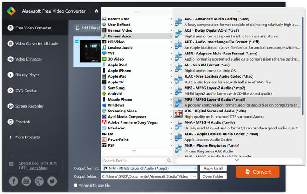Expand the PSP submenu arrow
Screen dimensions: 307x194
pos(171,145)
